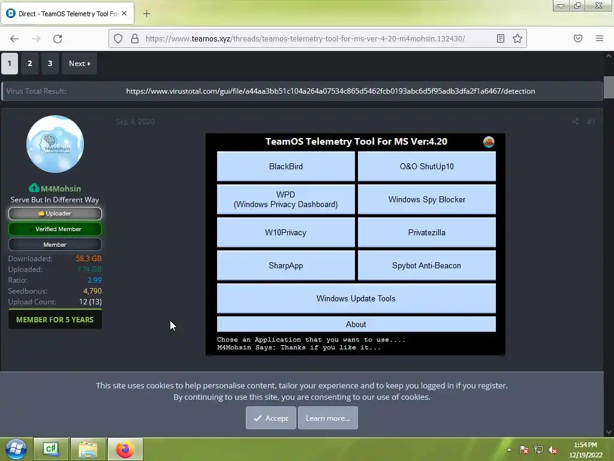614x461 pixels.
Task: Click Learn more about cookies
Action: (x=328, y=418)
